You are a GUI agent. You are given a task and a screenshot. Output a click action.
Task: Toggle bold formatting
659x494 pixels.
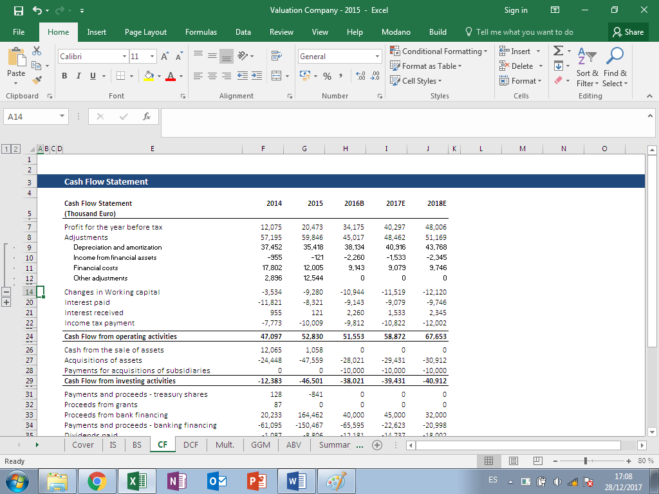pyautogui.click(x=64, y=76)
